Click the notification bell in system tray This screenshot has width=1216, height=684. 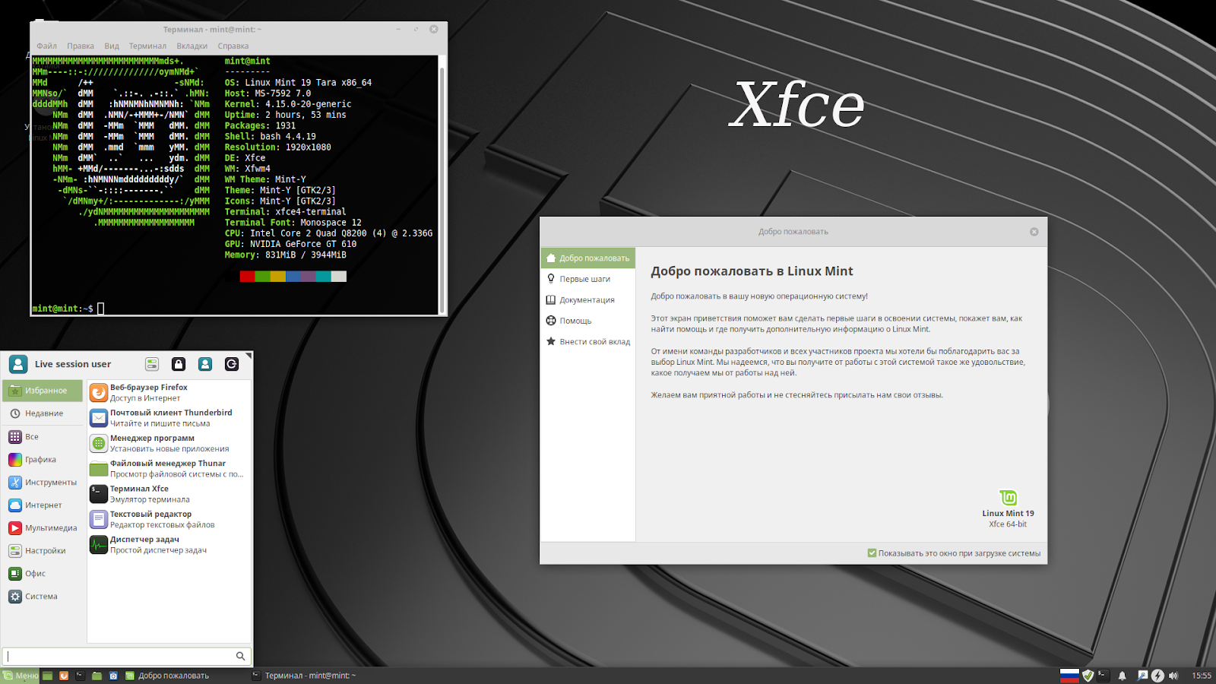coord(1122,676)
